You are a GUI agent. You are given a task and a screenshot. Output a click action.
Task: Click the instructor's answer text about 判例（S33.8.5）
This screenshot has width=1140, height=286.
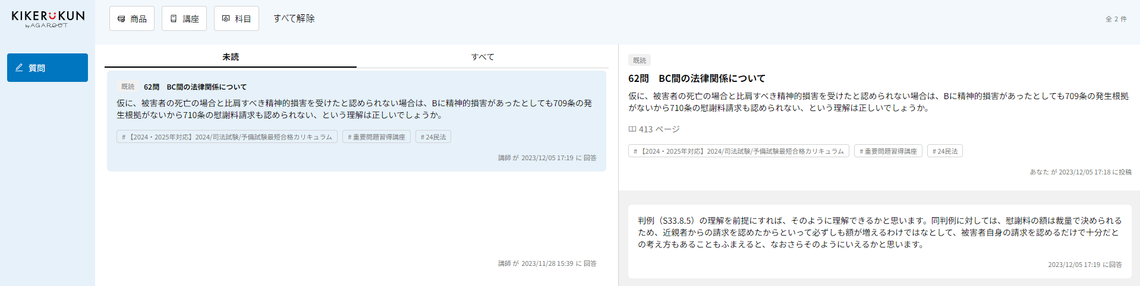[879, 232]
